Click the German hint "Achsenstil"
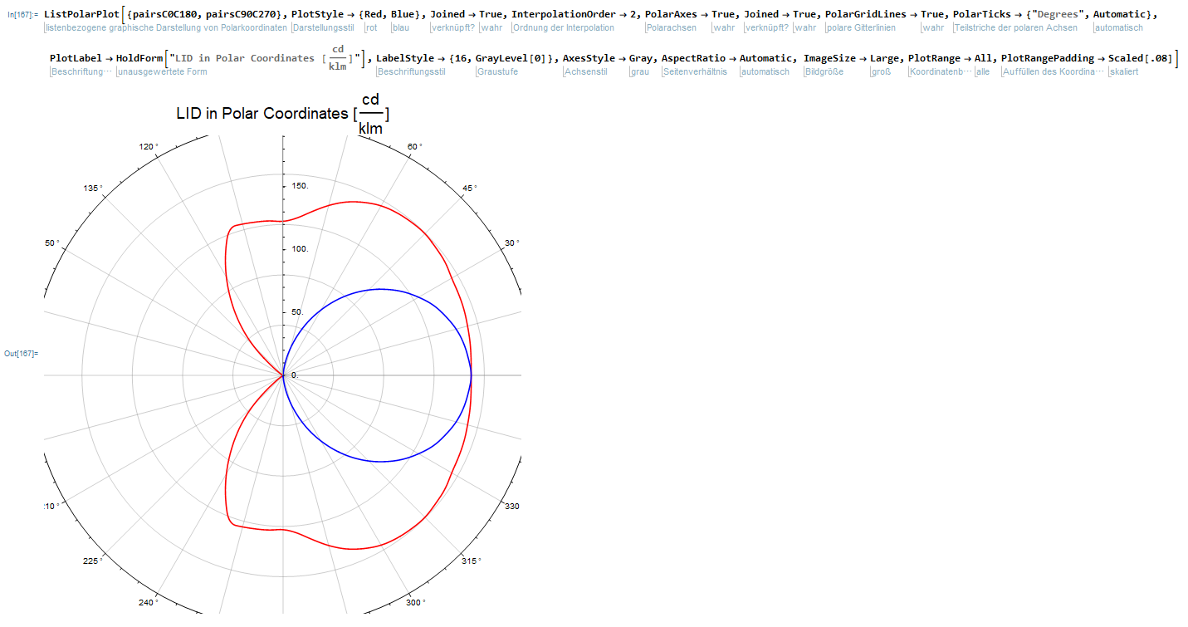Screen dimensions: 1188x627 tap(585, 71)
